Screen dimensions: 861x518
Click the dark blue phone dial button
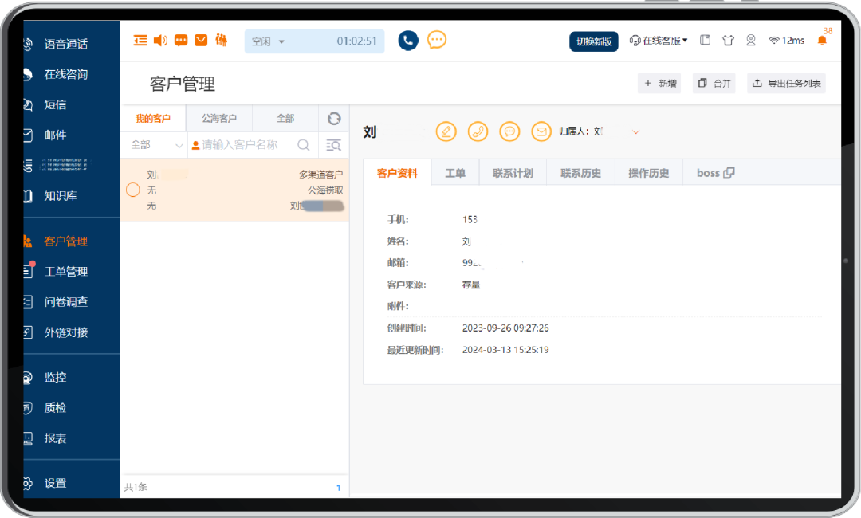pyautogui.click(x=408, y=40)
